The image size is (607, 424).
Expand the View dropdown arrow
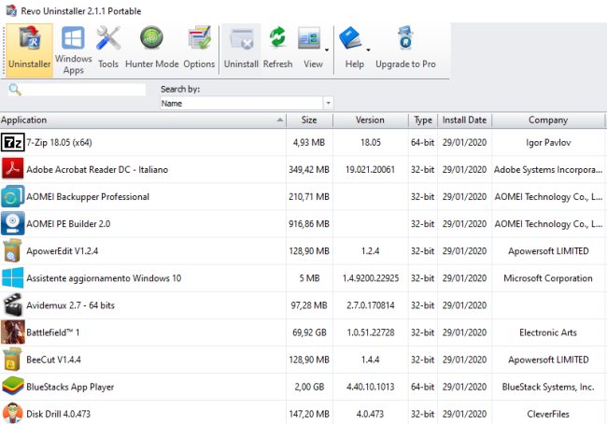(327, 49)
